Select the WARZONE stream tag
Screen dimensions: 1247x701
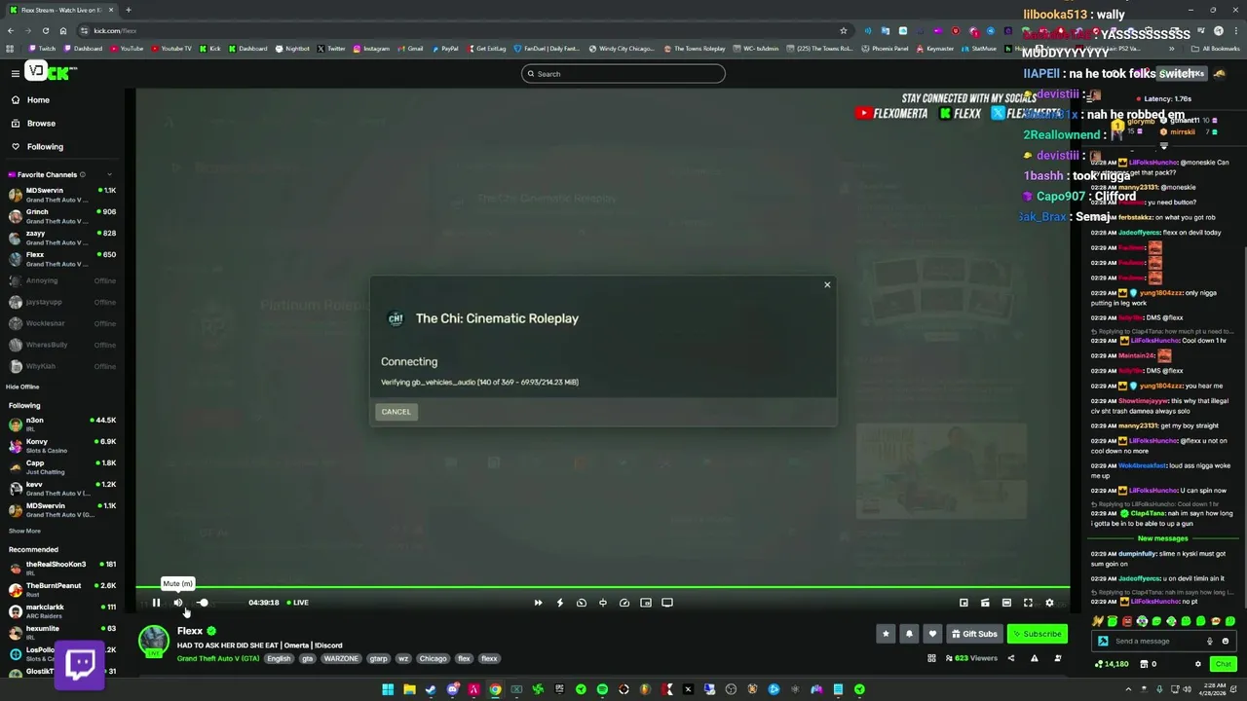tap(341, 658)
